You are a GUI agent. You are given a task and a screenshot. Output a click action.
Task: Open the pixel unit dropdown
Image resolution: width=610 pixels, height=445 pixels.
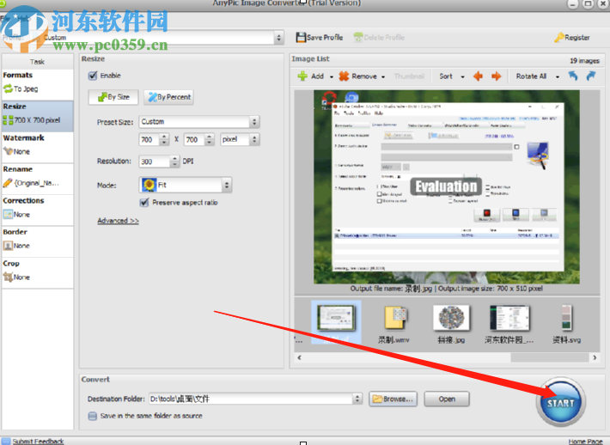point(254,139)
